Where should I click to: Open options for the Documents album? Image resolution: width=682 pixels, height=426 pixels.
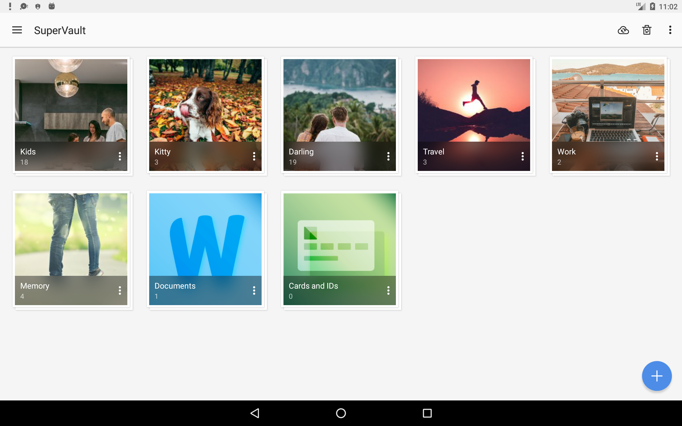pos(254,290)
